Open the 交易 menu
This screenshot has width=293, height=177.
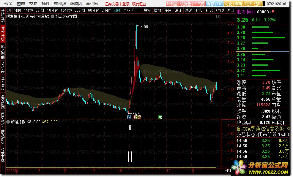[x=33, y=4]
